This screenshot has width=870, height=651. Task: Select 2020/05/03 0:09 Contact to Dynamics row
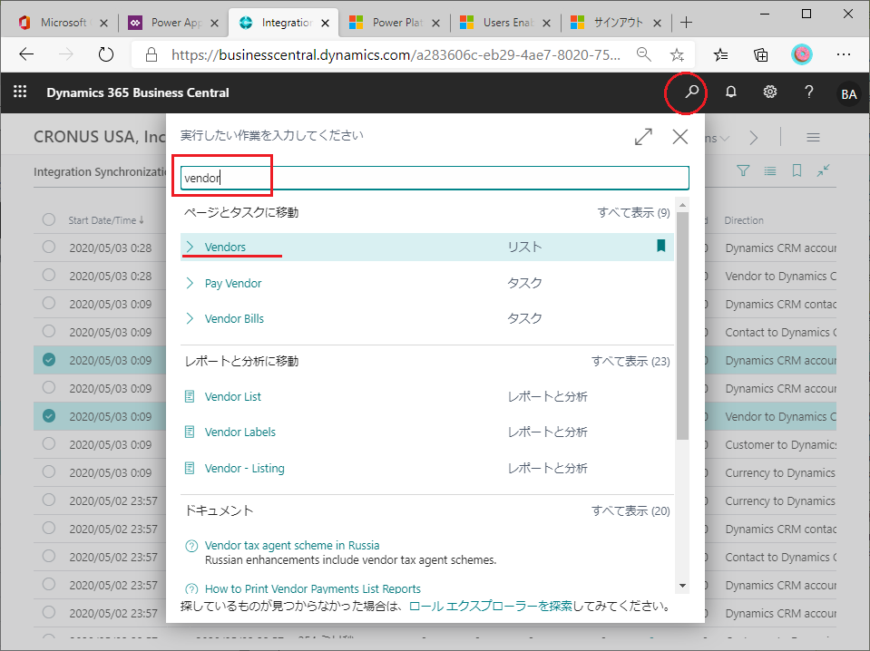(x=49, y=331)
